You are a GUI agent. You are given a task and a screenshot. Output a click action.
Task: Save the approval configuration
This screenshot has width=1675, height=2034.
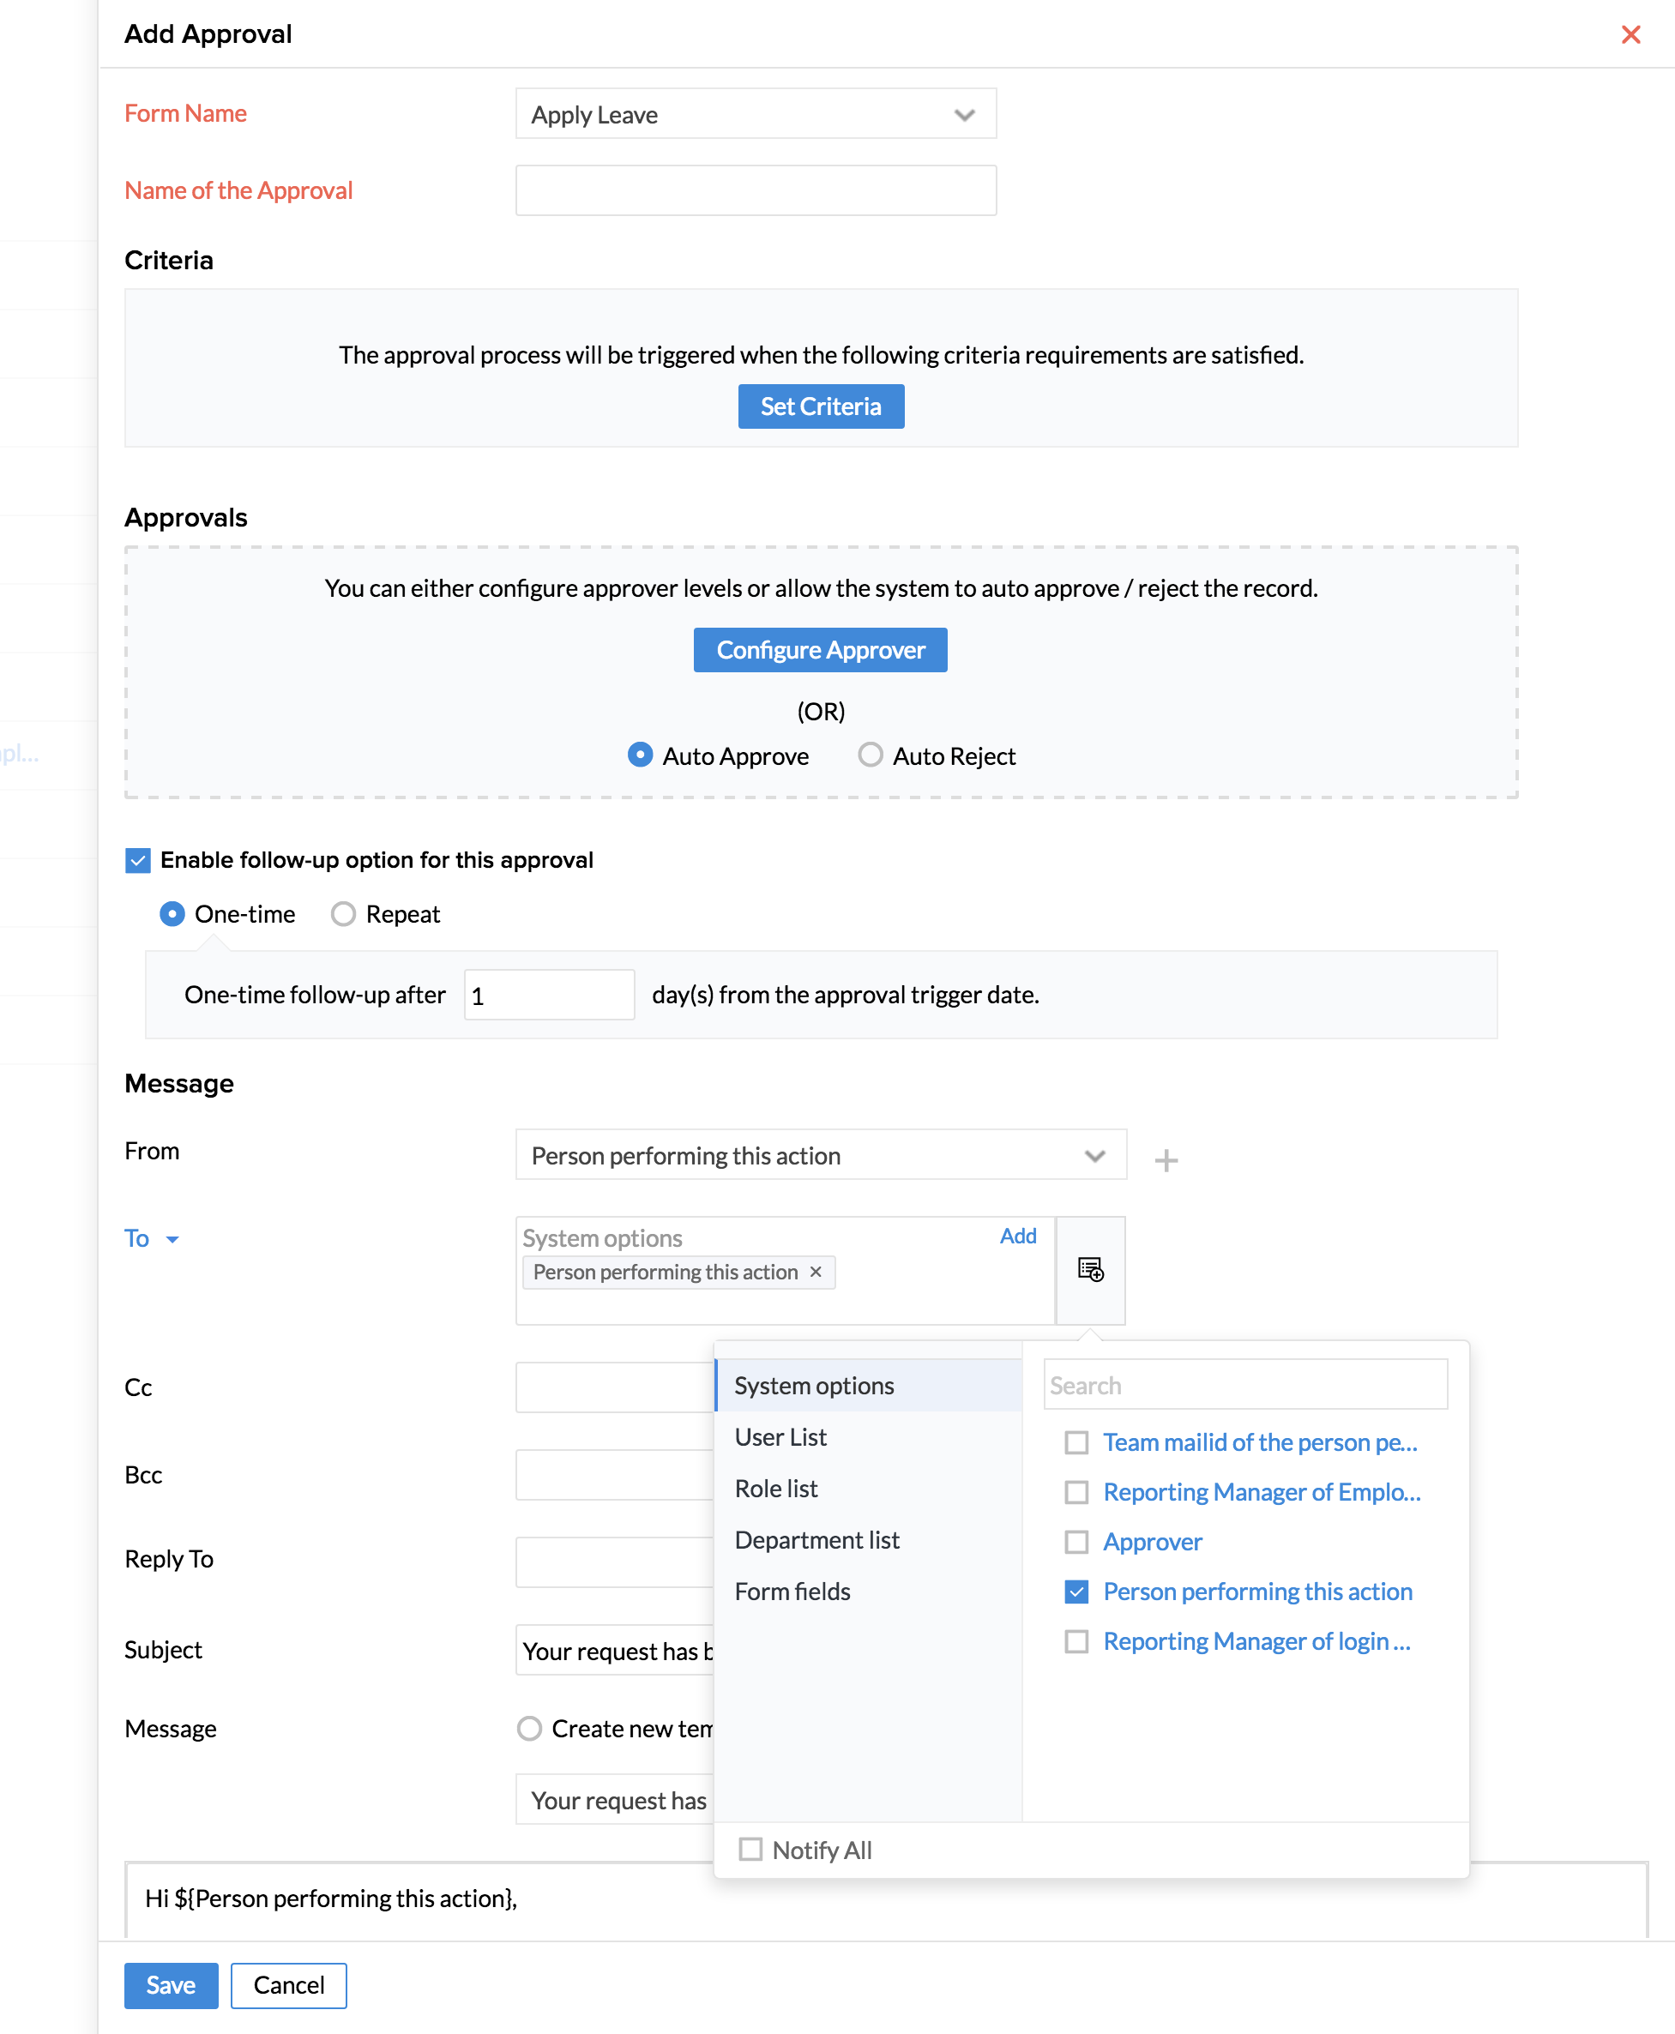point(171,1985)
